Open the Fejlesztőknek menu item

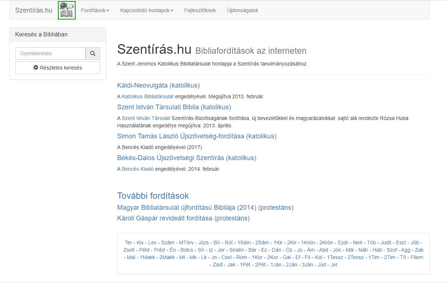coord(200,10)
